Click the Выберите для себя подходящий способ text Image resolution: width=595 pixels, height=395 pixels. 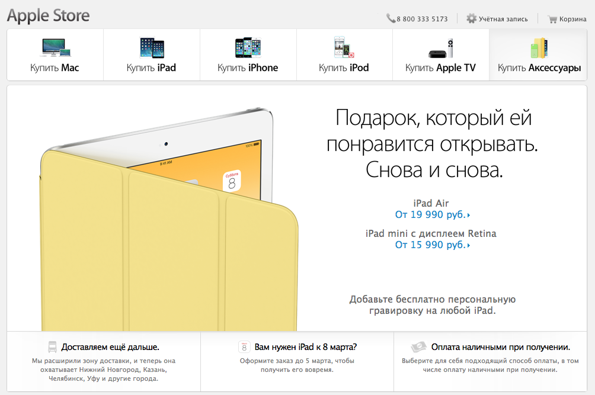click(x=490, y=365)
